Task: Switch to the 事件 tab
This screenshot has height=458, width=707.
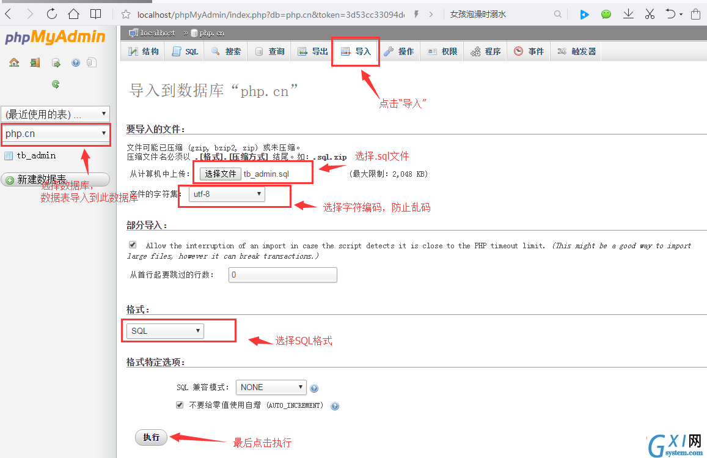Action: (x=529, y=51)
